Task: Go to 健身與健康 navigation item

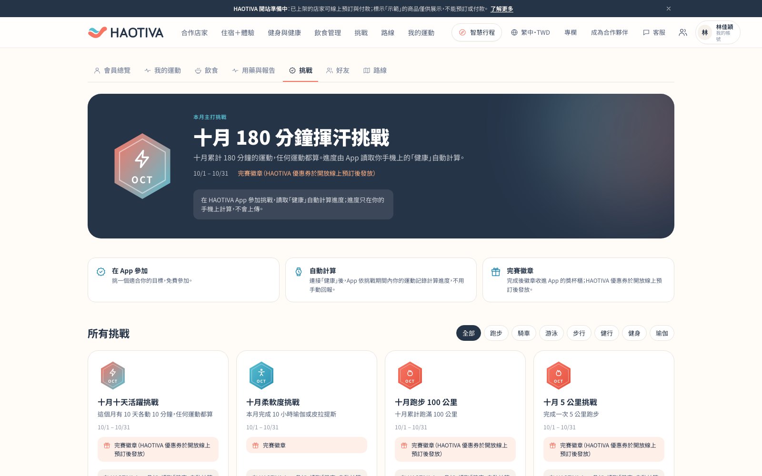Action: tap(284, 32)
